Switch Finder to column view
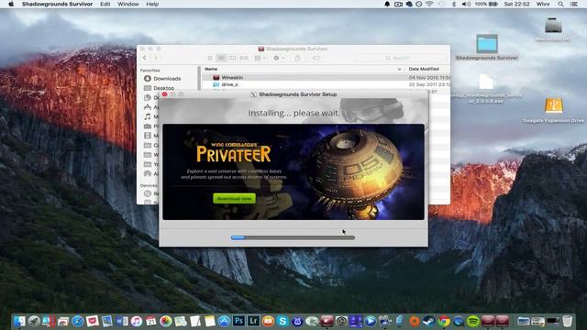Screen dimensions: 587x330 click(x=232, y=58)
